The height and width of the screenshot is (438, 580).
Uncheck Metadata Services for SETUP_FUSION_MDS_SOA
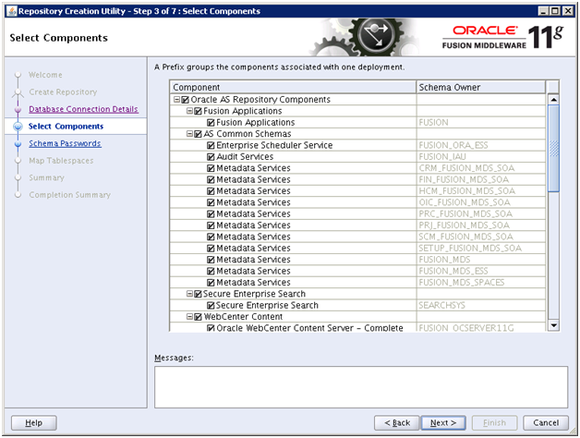pyautogui.click(x=211, y=249)
